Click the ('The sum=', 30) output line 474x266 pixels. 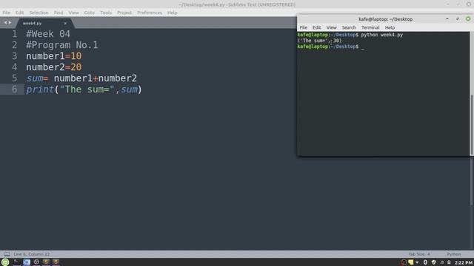[x=319, y=41]
